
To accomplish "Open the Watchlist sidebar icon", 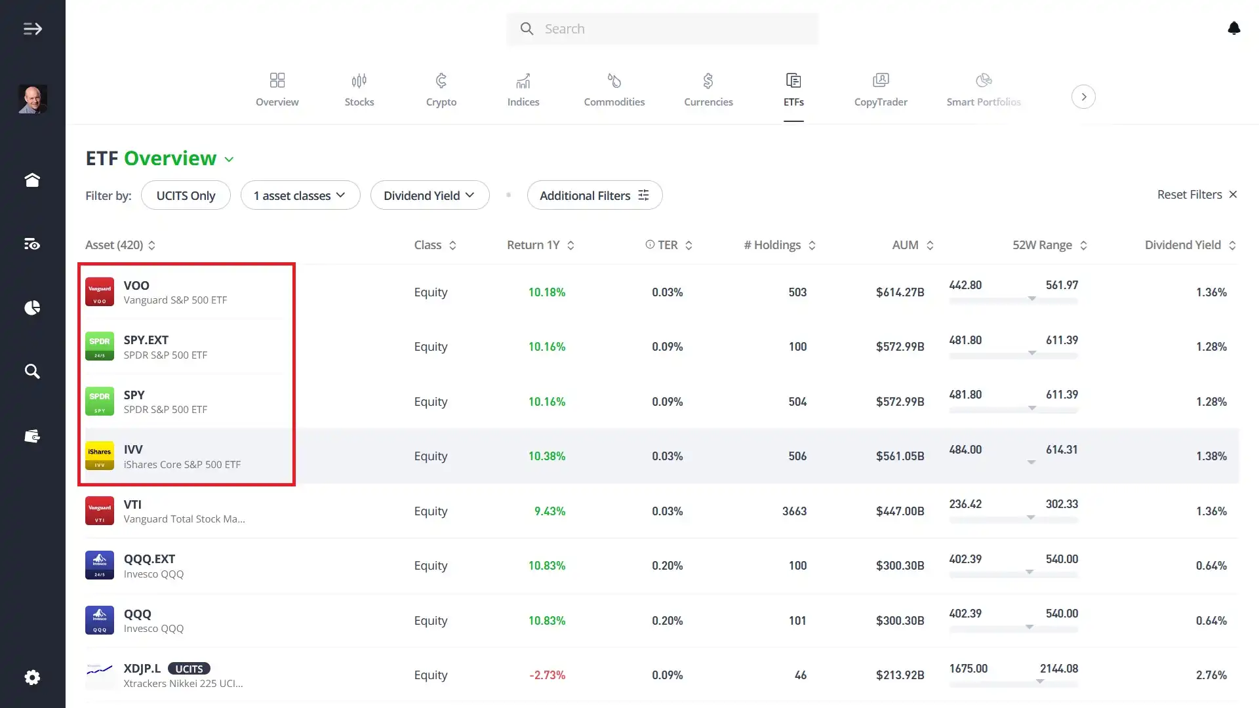I will pos(32,244).
